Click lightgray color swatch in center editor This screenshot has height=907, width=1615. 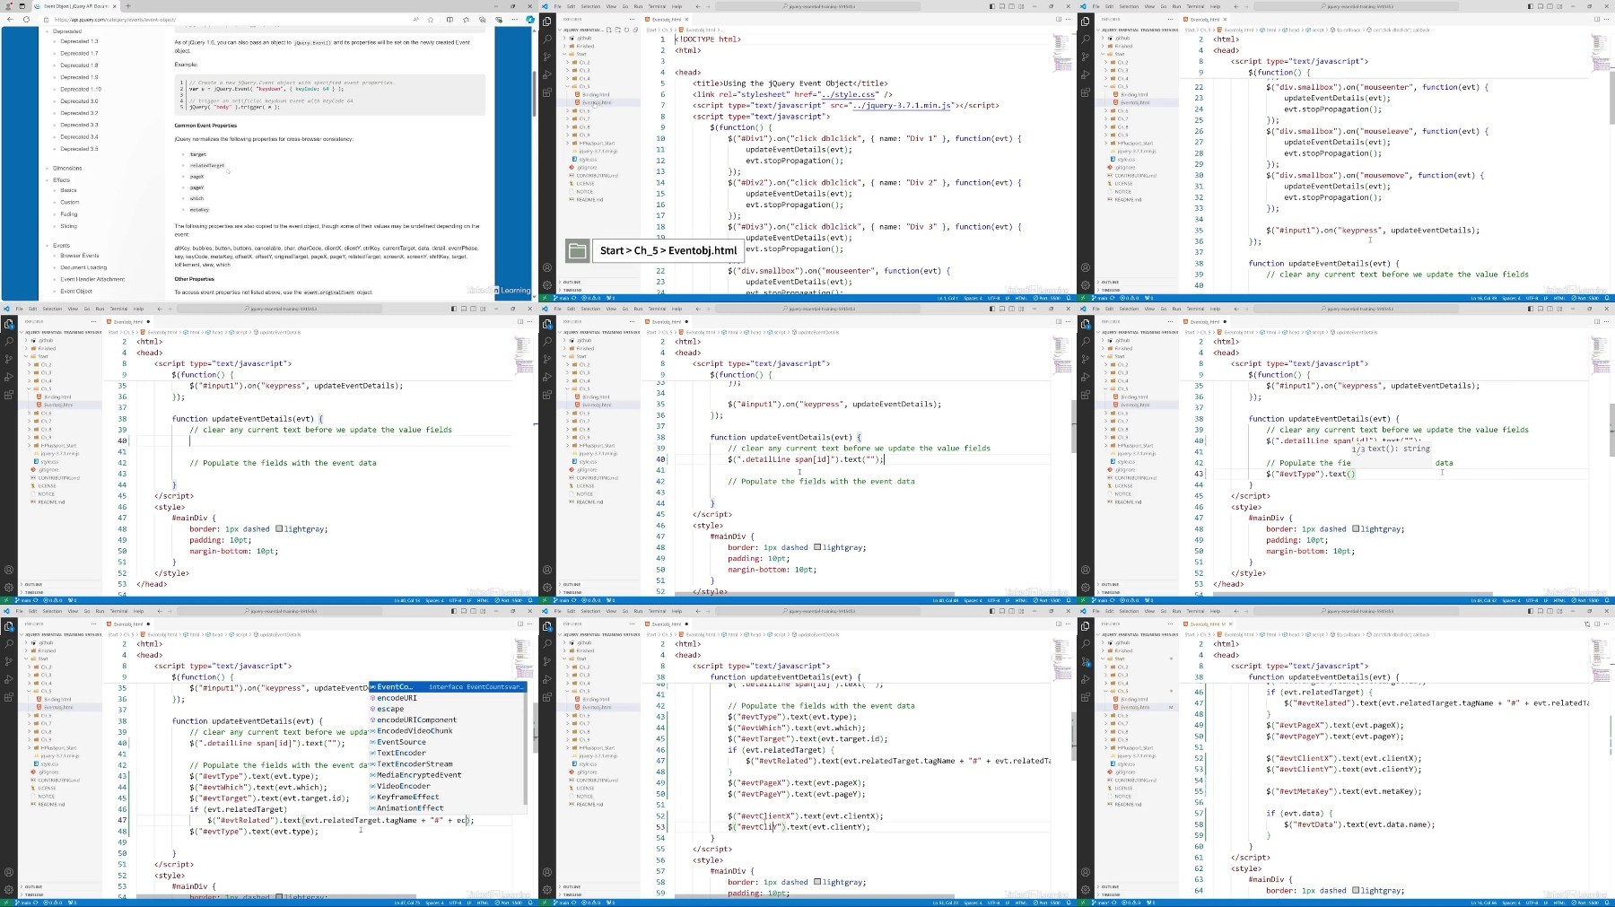[x=817, y=547]
